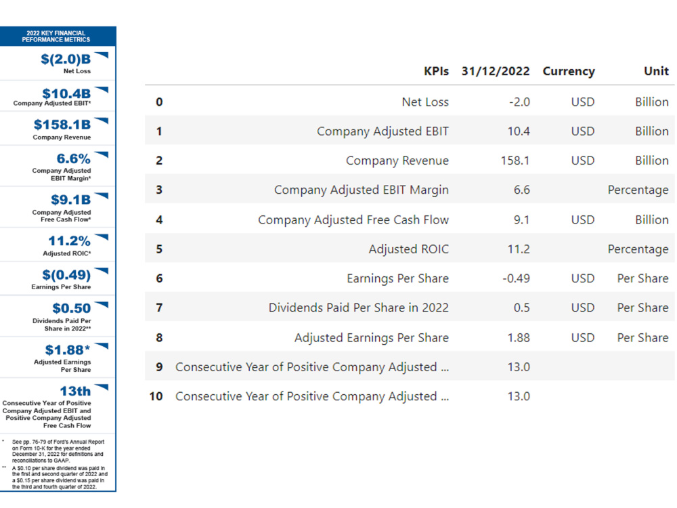This screenshot has width=677, height=508.
Task: Click the $(0.49) figure in sidebar
Action: [x=66, y=275]
